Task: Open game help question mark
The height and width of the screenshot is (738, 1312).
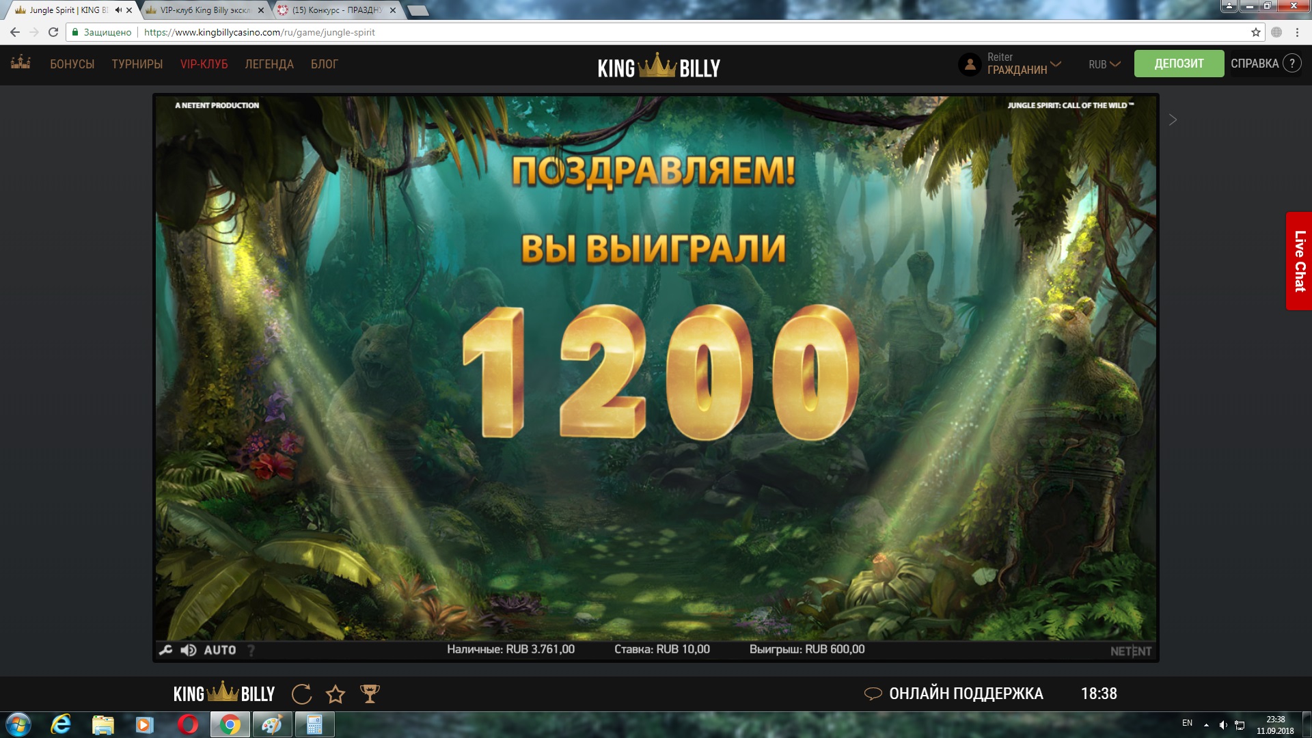Action: pyautogui.click(x=251, y=650)
